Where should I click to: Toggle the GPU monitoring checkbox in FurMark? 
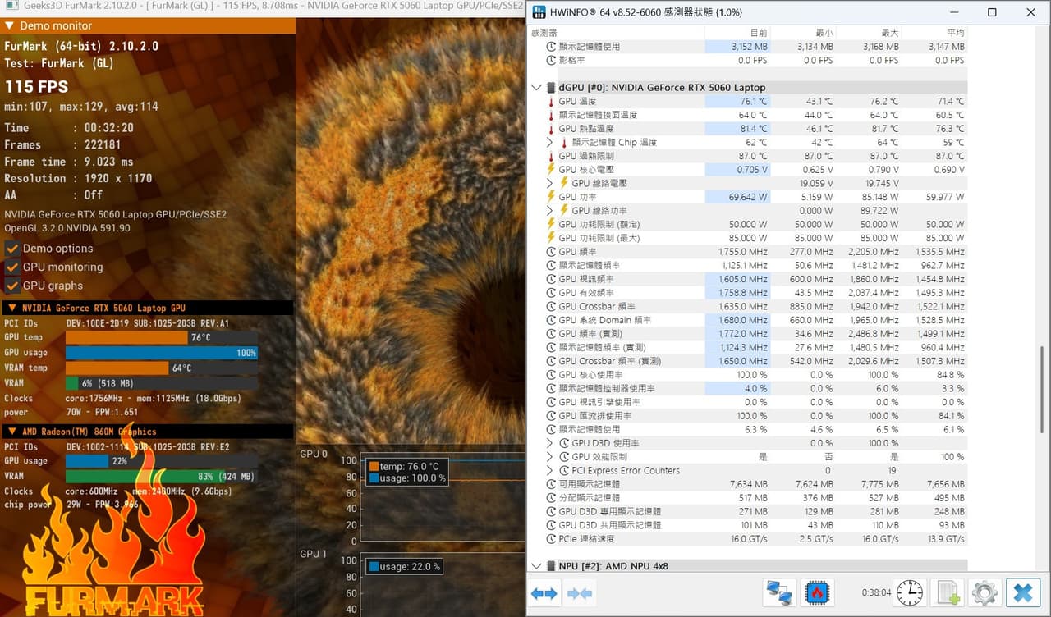(12, 267)
